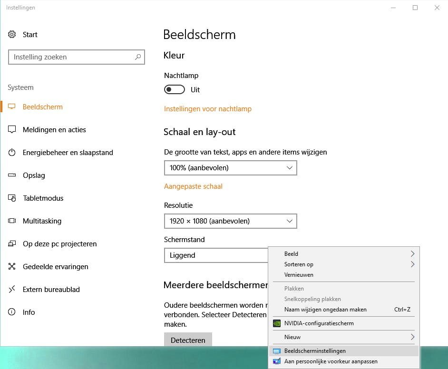Open the Aangepaste schaal link
Image resolution: width=448 pixels, height=369 pixels.
click(x=193, y=186)
